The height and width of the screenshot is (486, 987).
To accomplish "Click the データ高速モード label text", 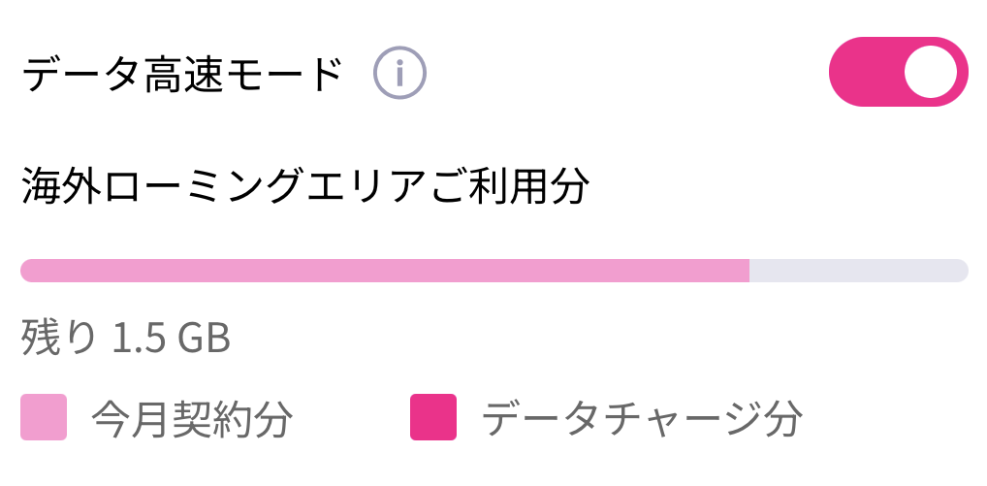I will tap(182, 74).
